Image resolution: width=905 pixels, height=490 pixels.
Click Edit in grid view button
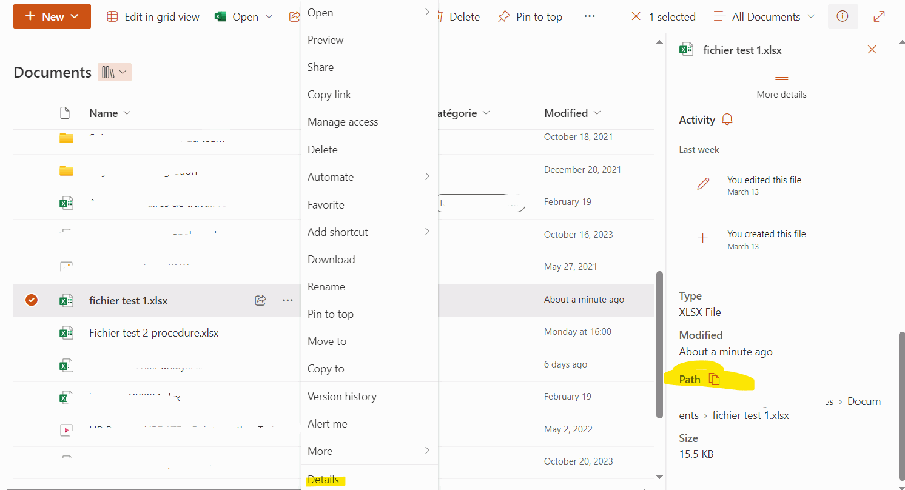[153, 17]
